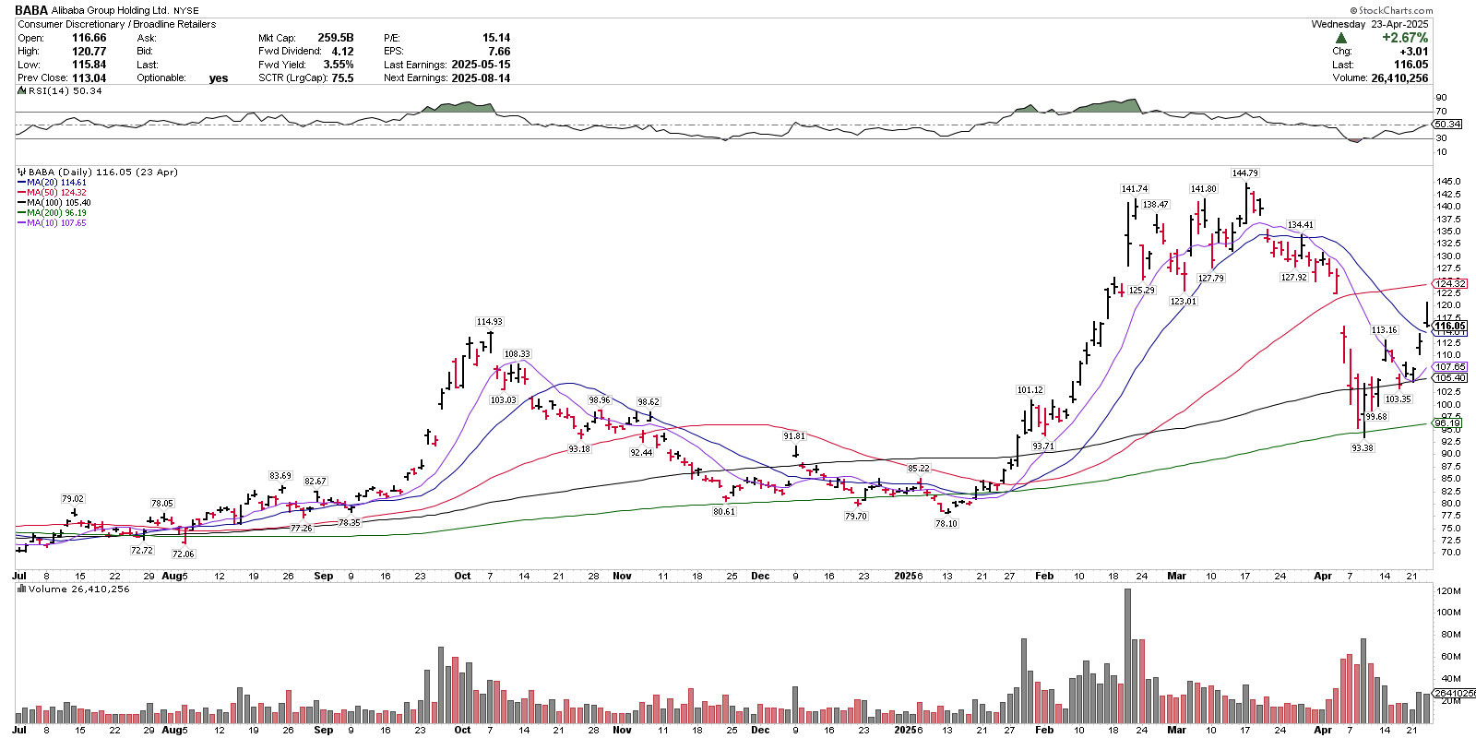Click the Mkt Cap value 259.5B

point(336,38)
